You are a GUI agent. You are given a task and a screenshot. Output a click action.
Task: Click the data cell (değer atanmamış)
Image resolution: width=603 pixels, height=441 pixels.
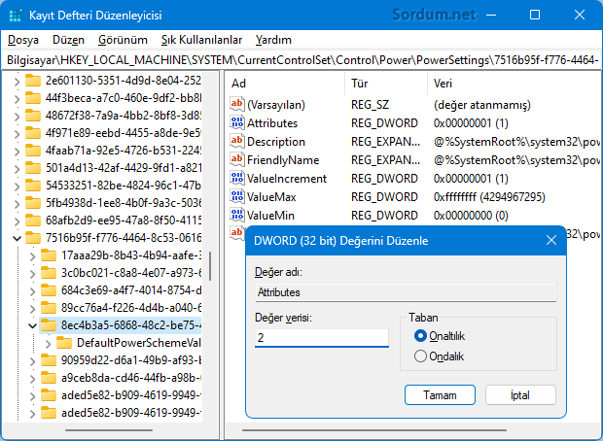click(482, 105)
